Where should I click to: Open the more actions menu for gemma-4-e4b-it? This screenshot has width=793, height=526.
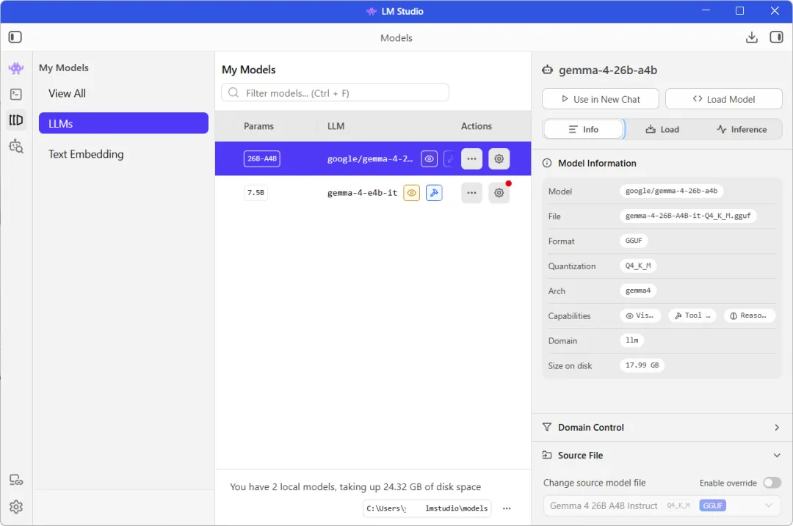point(471,192)
